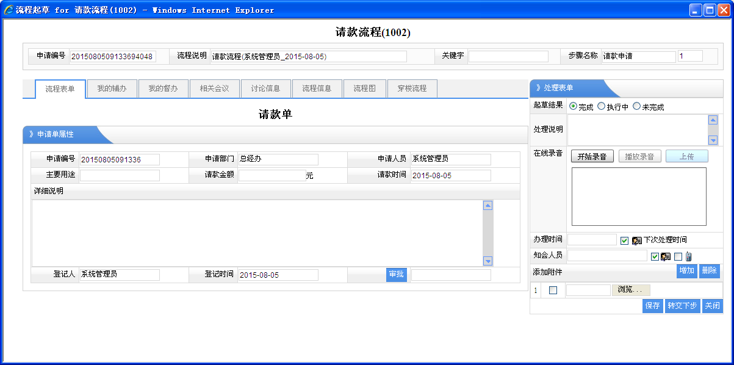Tick the checkbox in attachment row 1
The height and width of the screenshot is (365, 734).
pyautogui.click(x=553, y=291)
